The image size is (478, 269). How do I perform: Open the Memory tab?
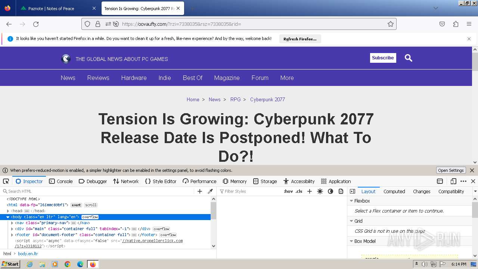235,181
